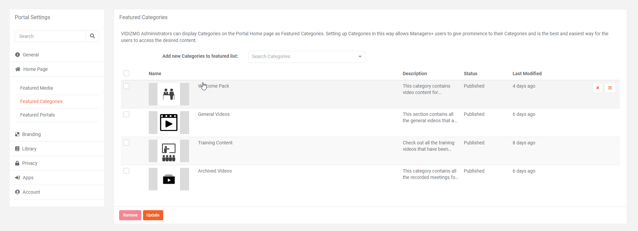Expand the Home Page settings section
This screenshot has height=231, width=638.
pyautogui.click(x=35, y=69)
